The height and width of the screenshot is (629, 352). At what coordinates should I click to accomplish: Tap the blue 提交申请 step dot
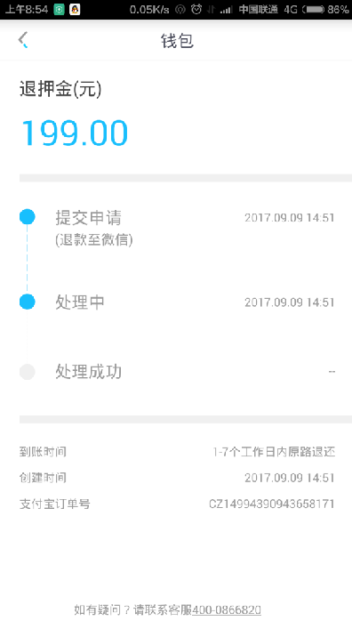pyautogui.click(x=28, y=216)
